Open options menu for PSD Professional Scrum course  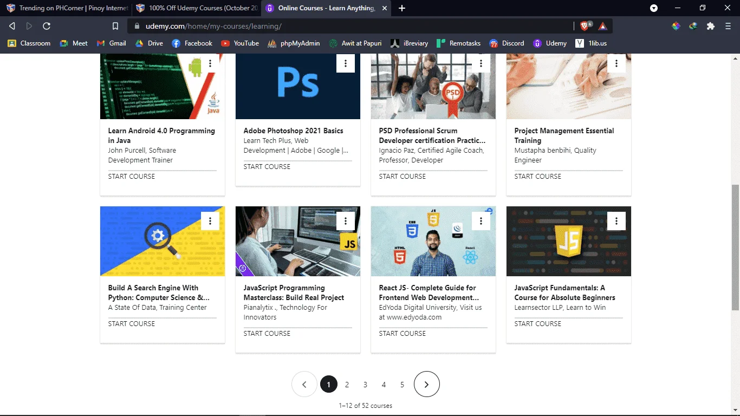click(481, 63)
